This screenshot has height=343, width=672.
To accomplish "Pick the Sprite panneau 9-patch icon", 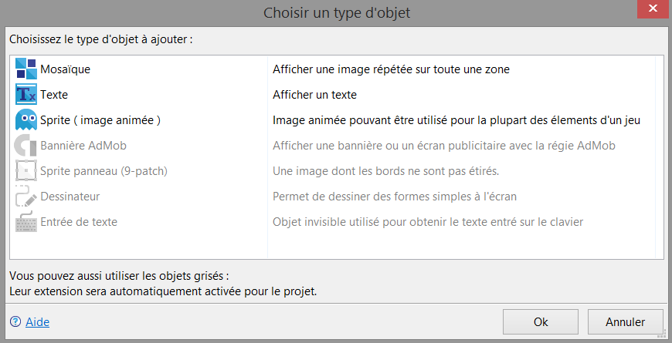I will [26, 170].
